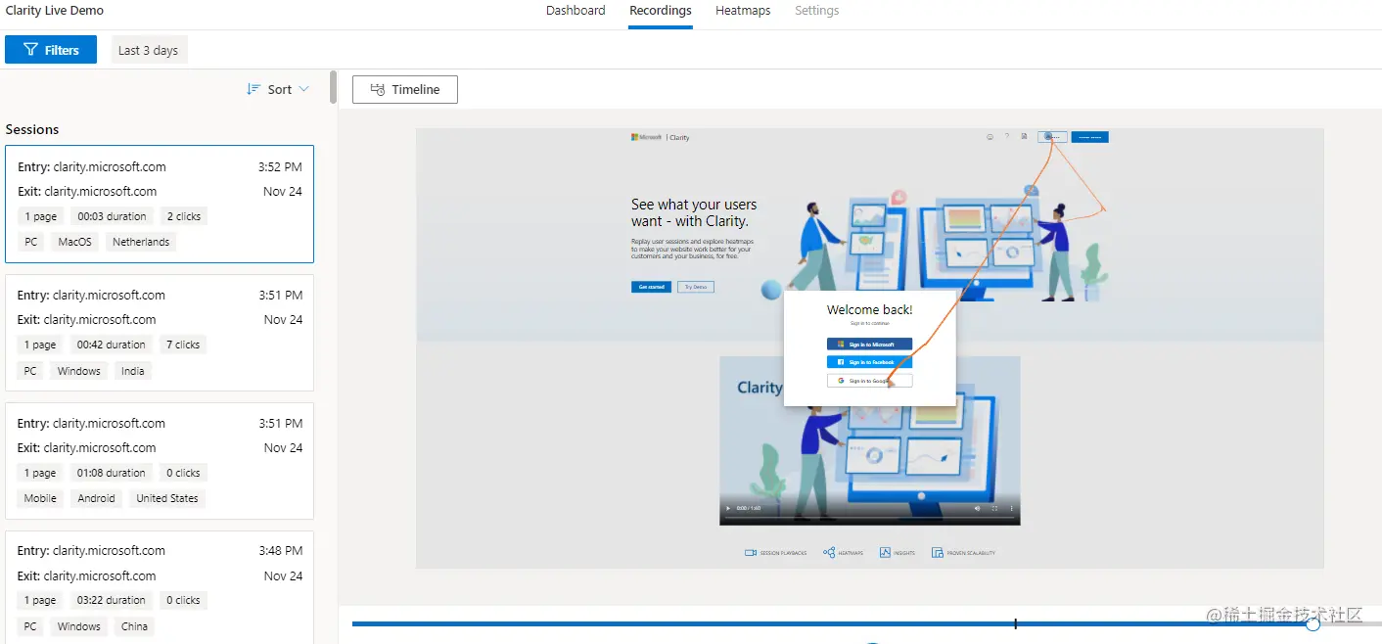This screenshot has height=644, width=1382.
Task: Click the document icon beside help icon
Action: [1024, 137]
